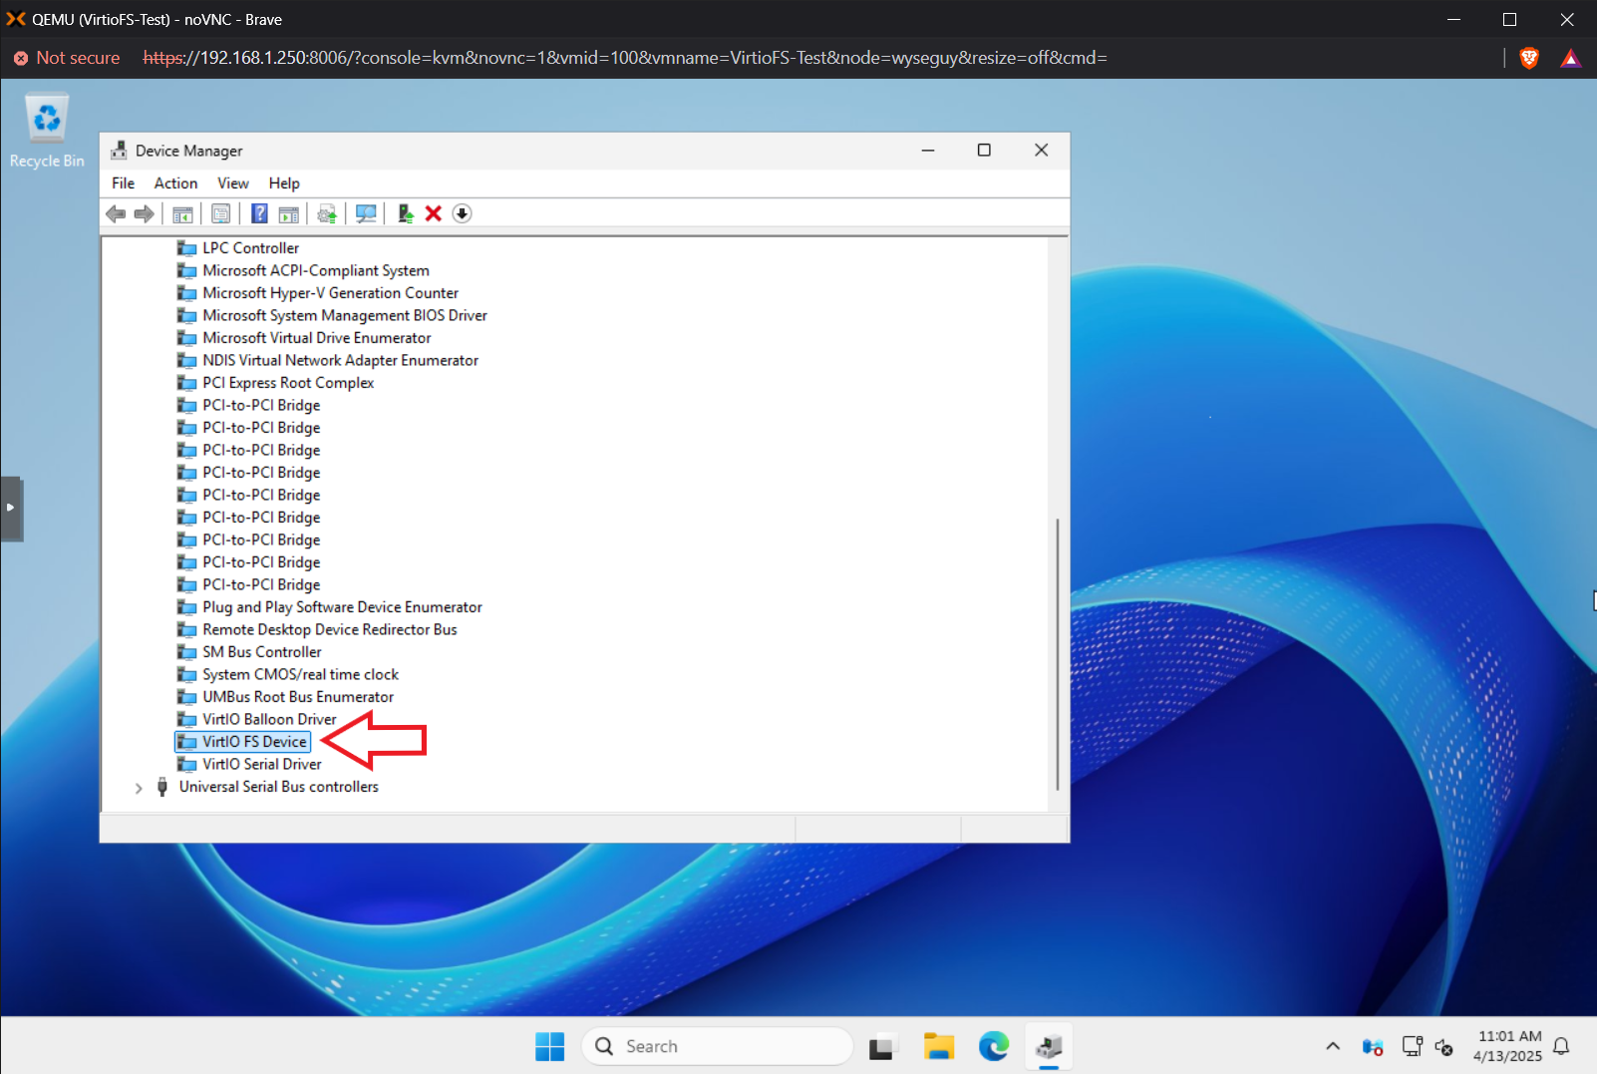Select System CMOS/real time clock
The image size is (1597, 1074).
click(300, 674)
